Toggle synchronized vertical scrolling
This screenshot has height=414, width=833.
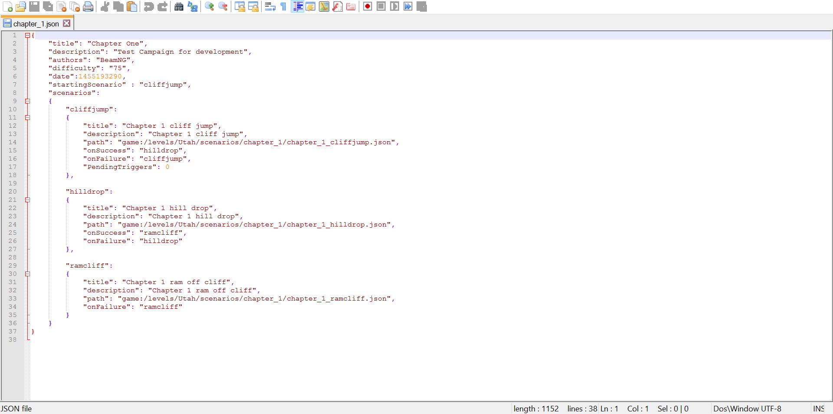click(x=239, y=6)
